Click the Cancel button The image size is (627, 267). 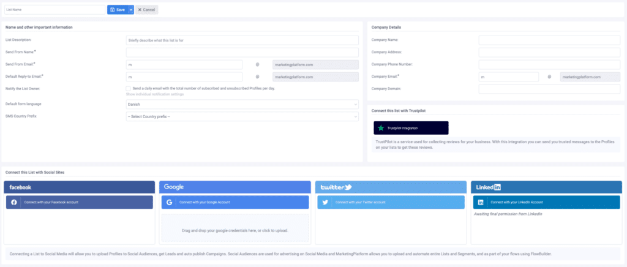[147, 10]
